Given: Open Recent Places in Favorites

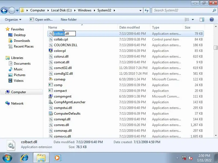Looking at the screenshot, I should point(24,46).
